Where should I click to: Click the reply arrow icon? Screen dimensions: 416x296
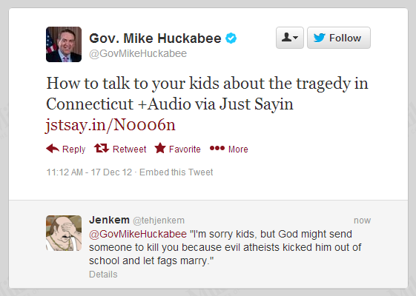[x=53, y=149]
